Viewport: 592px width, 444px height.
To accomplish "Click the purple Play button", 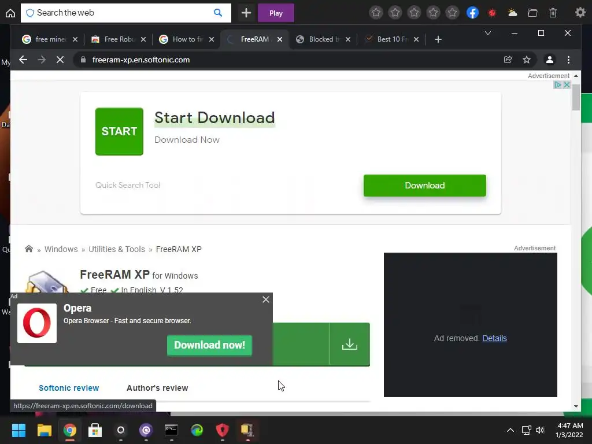I will pos(276,13).
